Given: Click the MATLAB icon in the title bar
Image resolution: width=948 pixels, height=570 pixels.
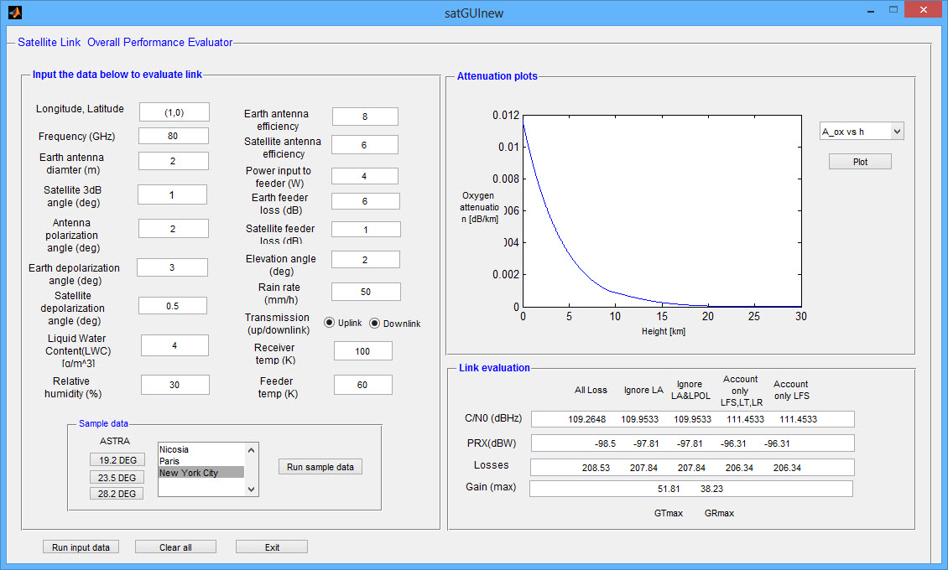Looking at the screenshot, I should point(14,12).
